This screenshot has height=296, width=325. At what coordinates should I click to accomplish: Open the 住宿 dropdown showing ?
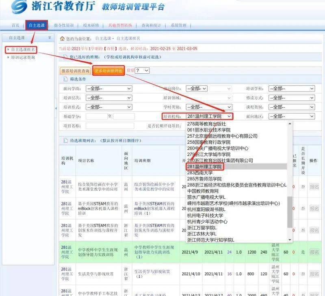coord(142,70)
